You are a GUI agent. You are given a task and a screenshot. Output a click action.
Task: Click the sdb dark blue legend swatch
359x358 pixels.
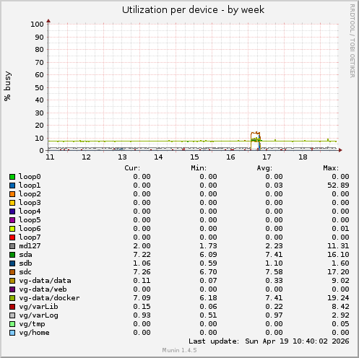tap(12, 263)
